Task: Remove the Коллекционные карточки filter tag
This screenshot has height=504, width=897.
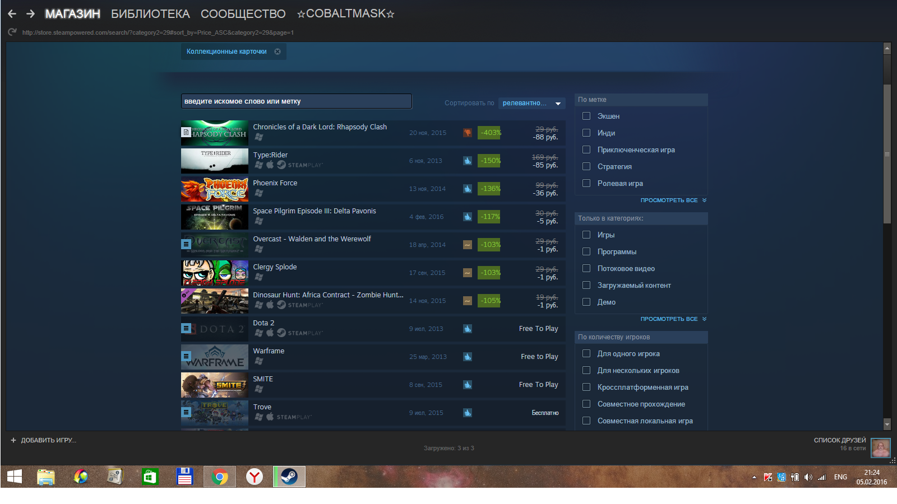Action: [278, 52]
